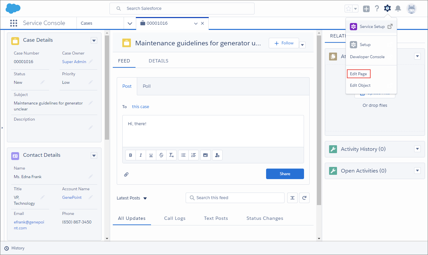The height and width of the screenshot is (255, 428).
Task: Click in Search Salesforce field
Action: pyautogui.click(x=182, y=9)
